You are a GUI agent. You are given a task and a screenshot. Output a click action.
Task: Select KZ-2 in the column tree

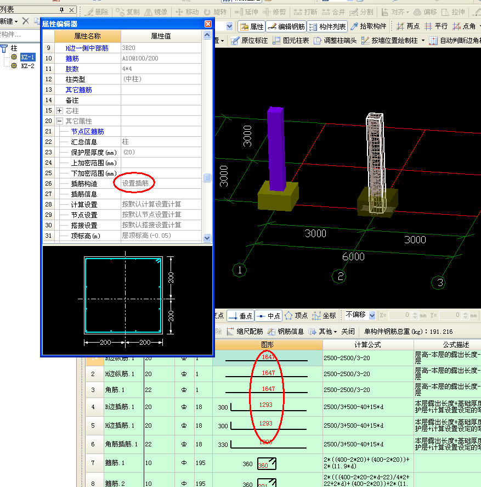[27, 66]
